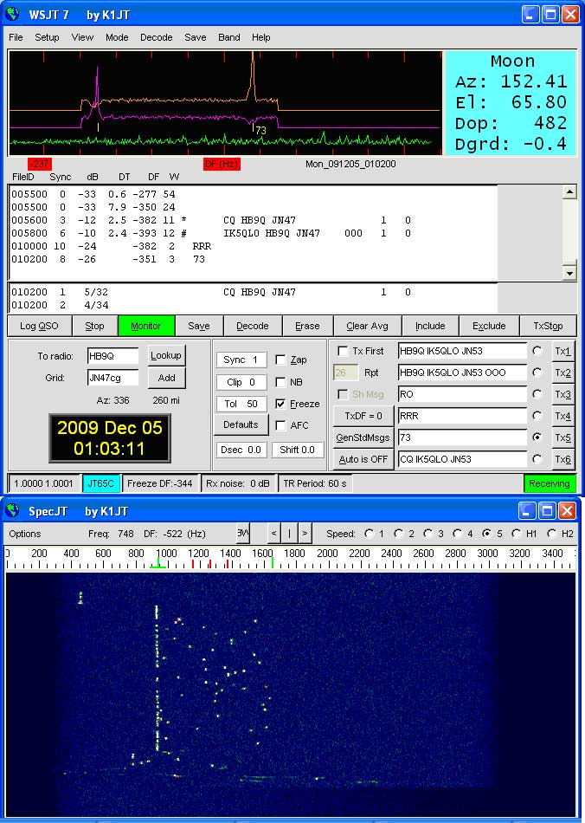Enable the Zap checkbox
Image resolution: width=585 pixels, height=823 pixels.
[x=281, y=360]
